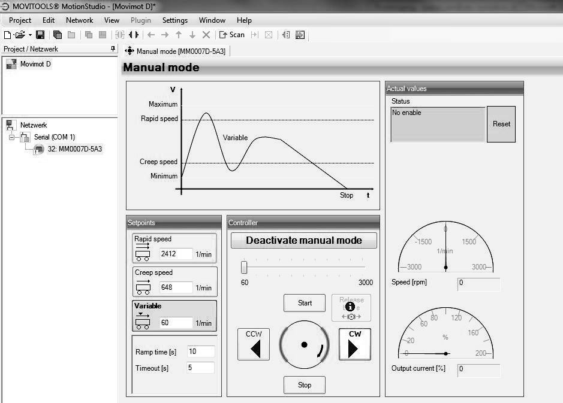The width and height of the screenshot is (563, 403).
Task: Click the Reset button
Action: [501, 124]
